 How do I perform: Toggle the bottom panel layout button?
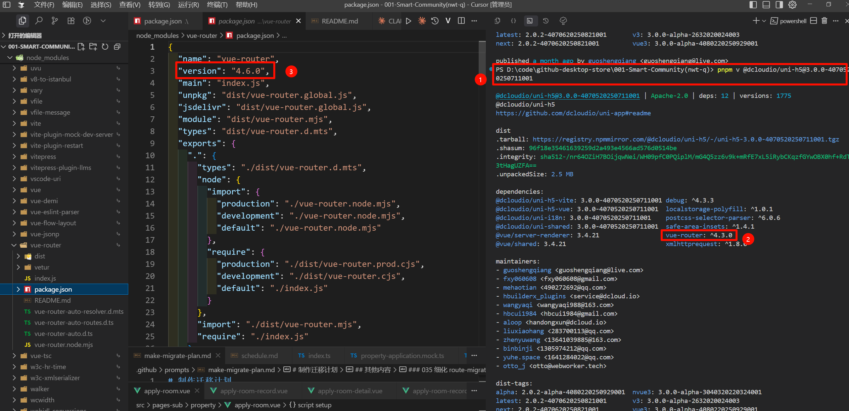tap(766, 5)
